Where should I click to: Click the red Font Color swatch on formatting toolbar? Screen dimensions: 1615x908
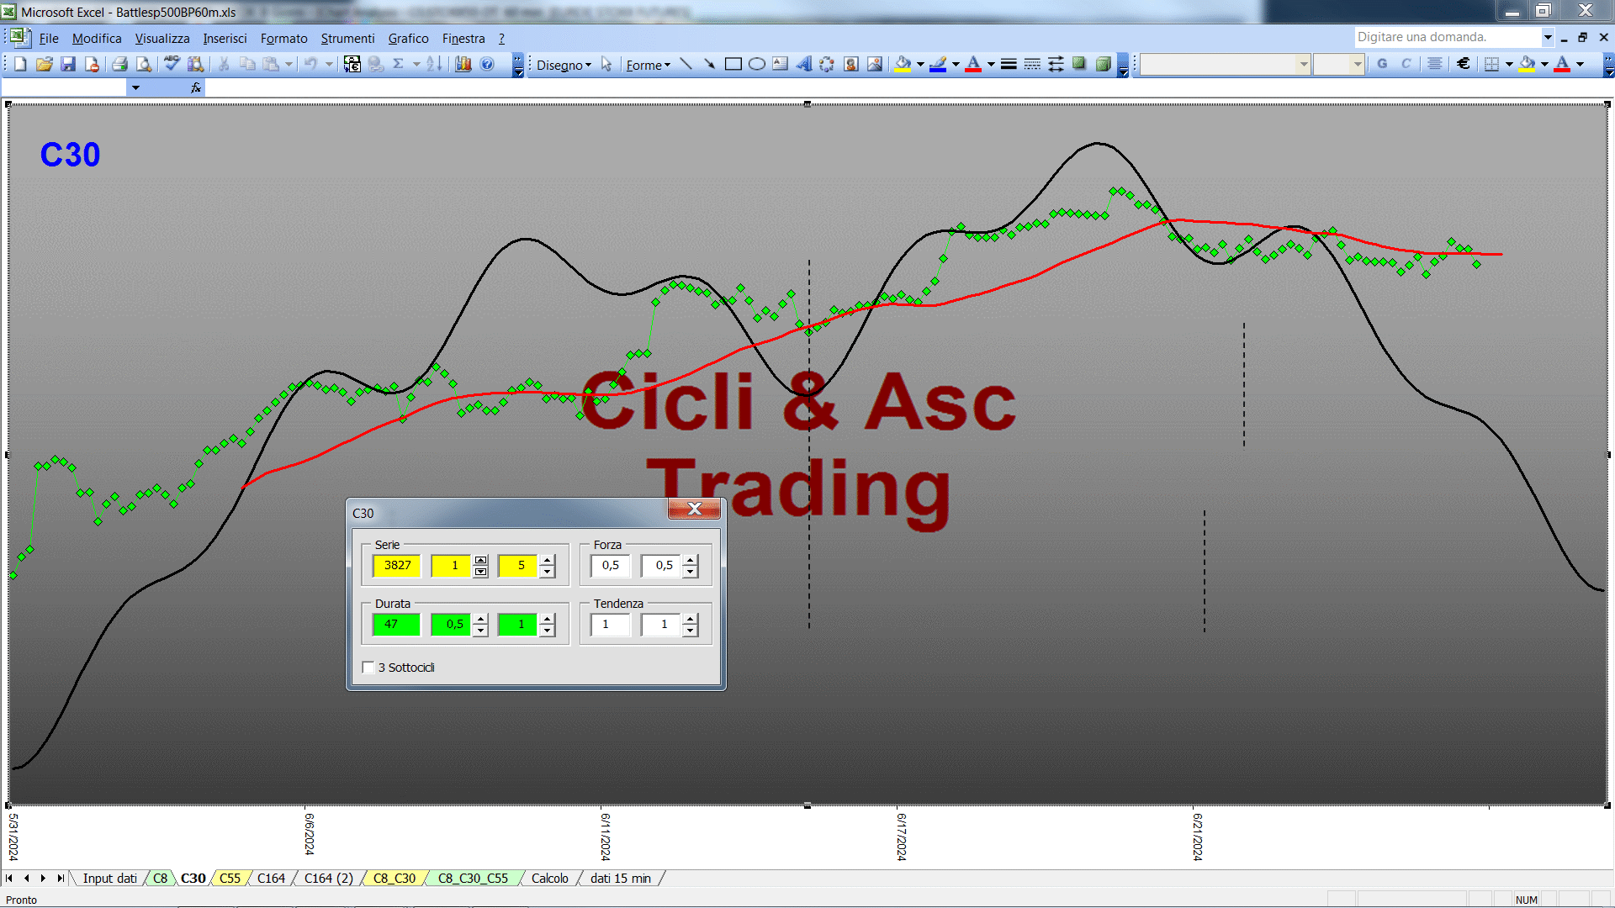tap(1562, 64)
